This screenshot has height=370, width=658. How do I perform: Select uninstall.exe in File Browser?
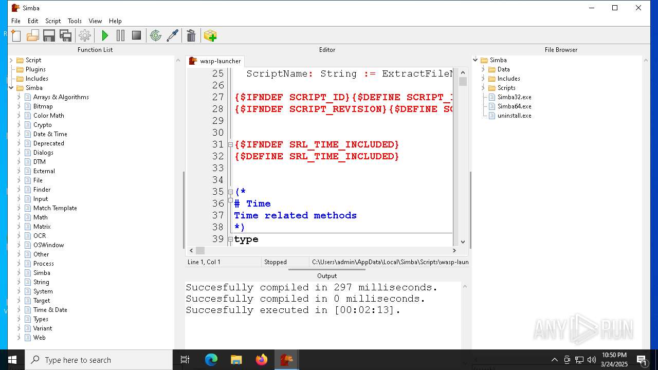click(x=514, y=116)
